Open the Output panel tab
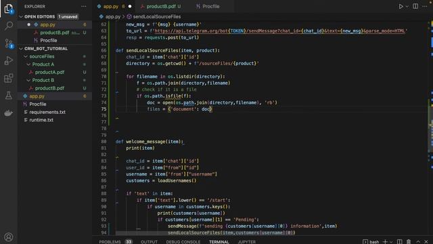This screenshot has width=433, height=244. point(149,241)
